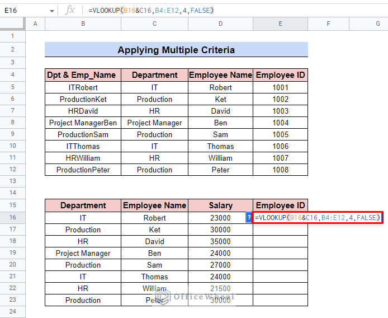Image resolution: width=388 pixels, height=318 pixels.
Task: Select the Project ManagerBen cell
Action: [x=83, y=123]
